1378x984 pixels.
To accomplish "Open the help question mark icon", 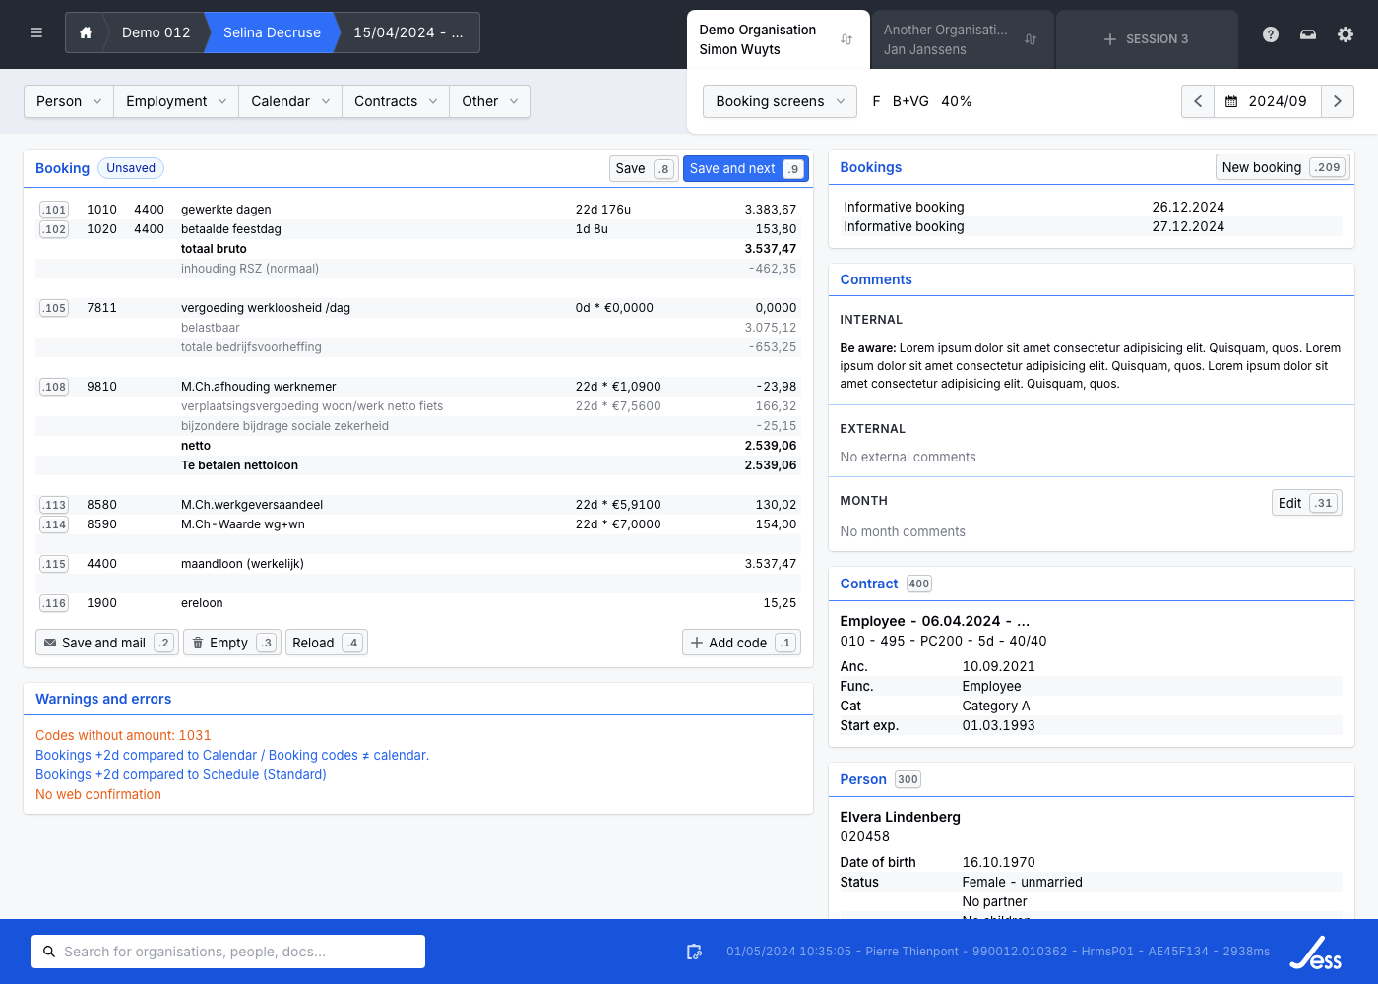I will click(1271, 34).
